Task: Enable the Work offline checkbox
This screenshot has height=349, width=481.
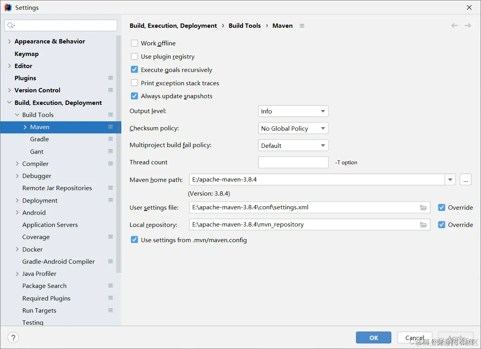Action: tap(135, 43)
